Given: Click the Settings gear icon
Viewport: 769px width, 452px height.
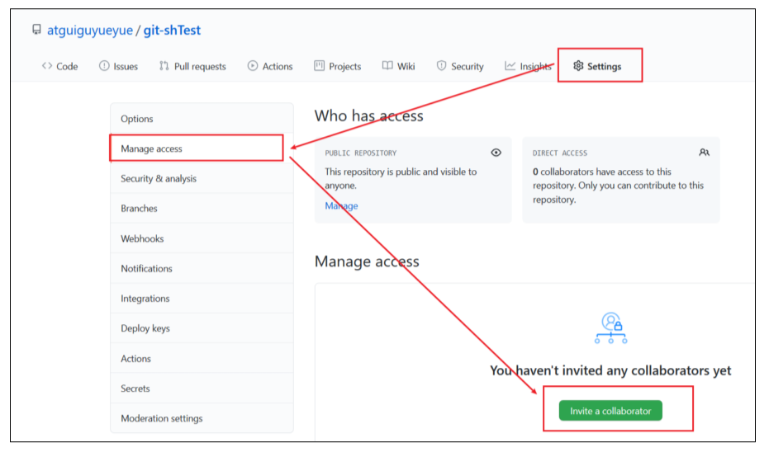Looking at the screenshot, I should click(x=578, y=66).
